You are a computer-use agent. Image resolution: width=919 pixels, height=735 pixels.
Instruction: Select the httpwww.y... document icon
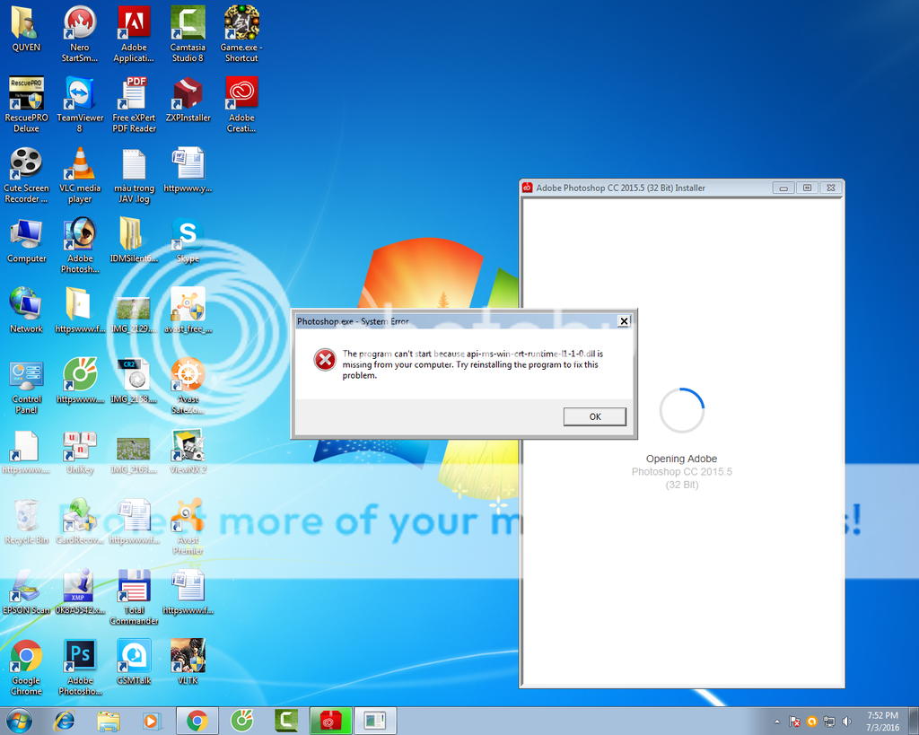pyautogui.click(x=188, y=170)
